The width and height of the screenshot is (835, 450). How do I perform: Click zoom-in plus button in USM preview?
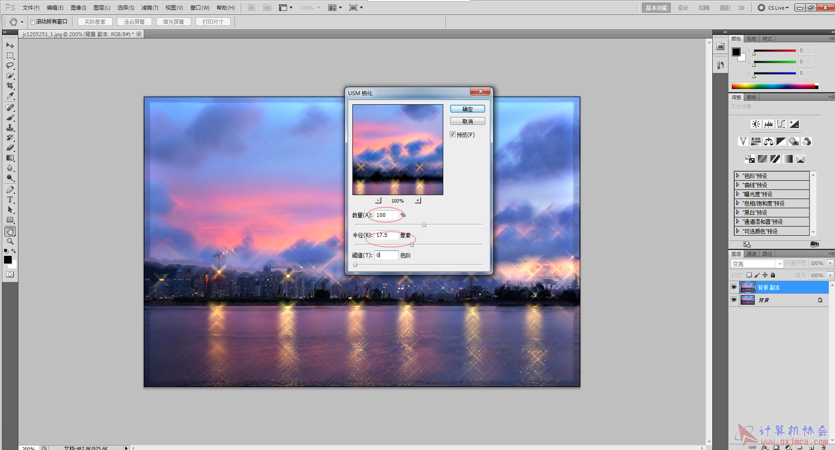pos(418,200)
